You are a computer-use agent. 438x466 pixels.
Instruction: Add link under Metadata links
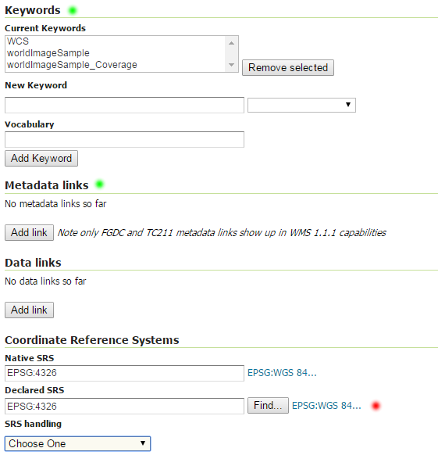pos(29,233)
